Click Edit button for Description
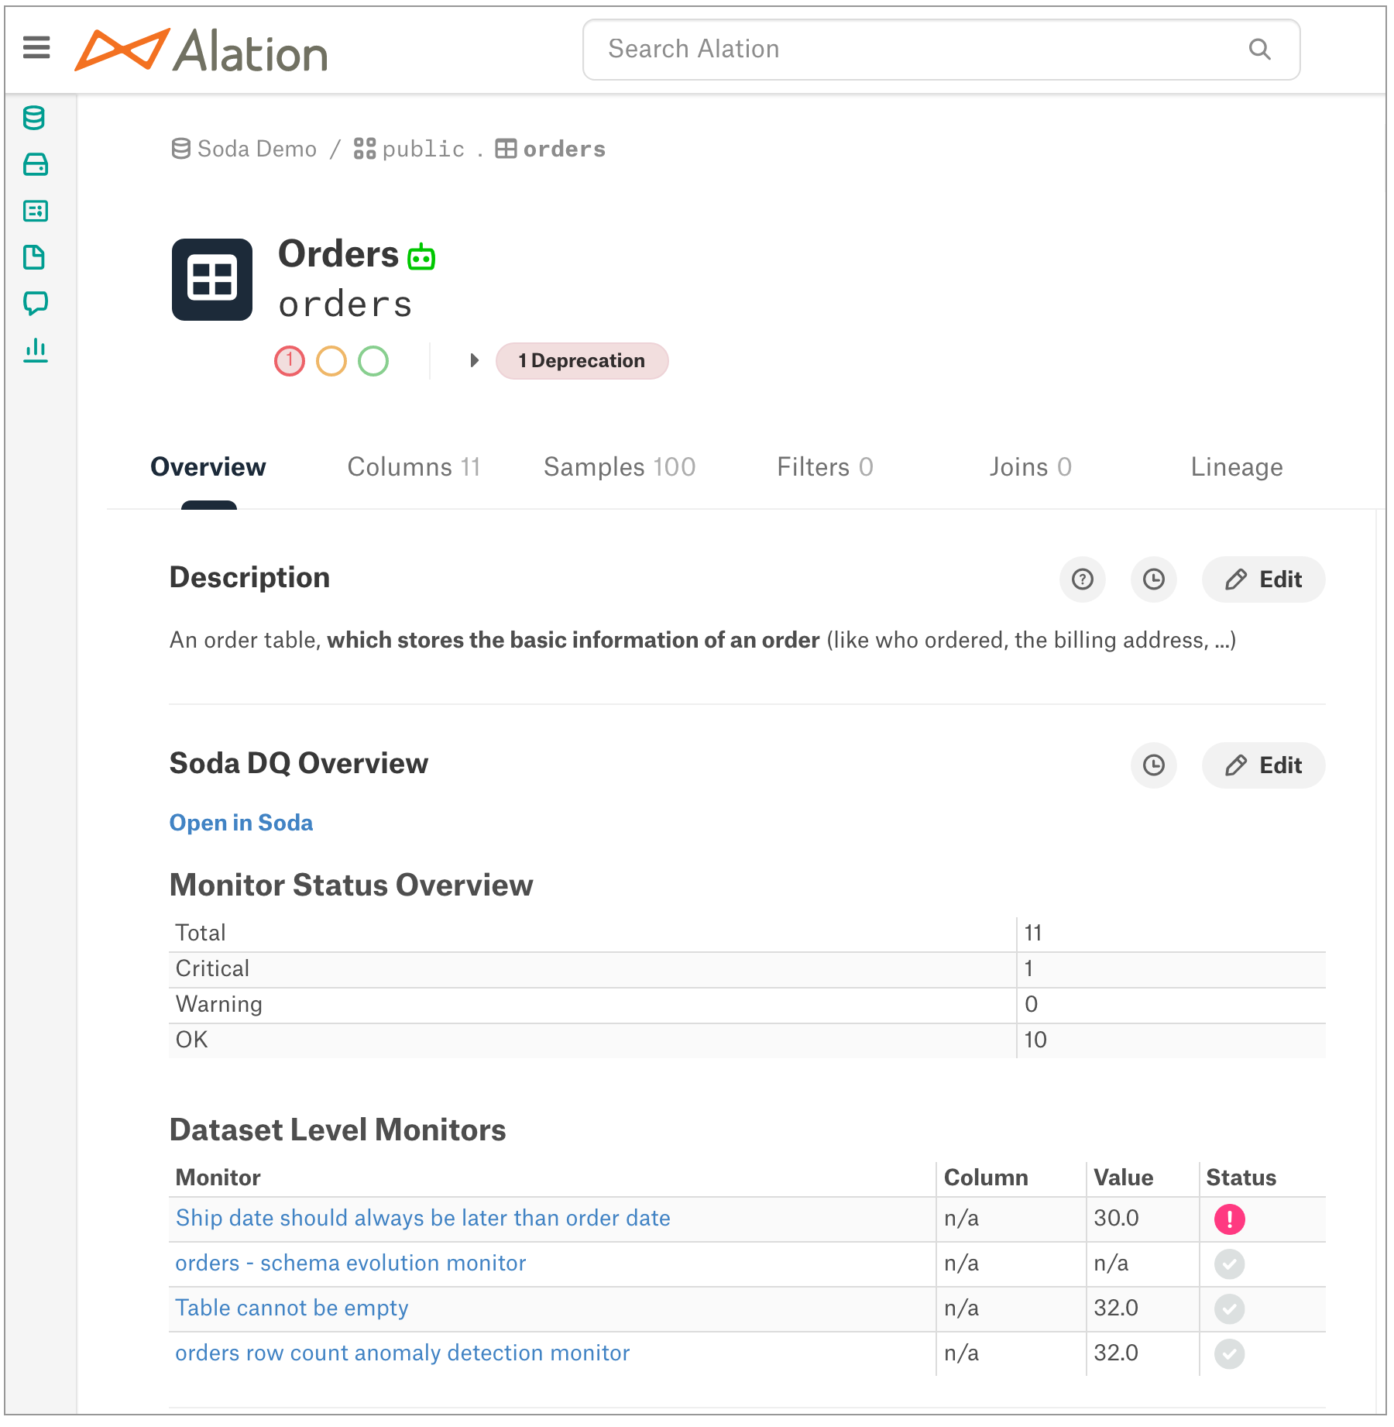The height and width of the screenshot is (1427, 1394). [1263, 579]
